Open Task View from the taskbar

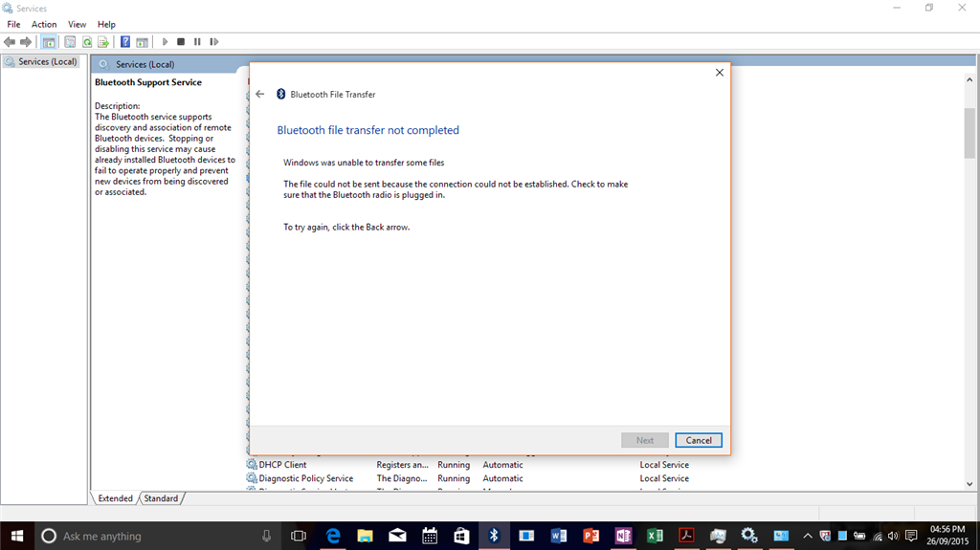click(x=299, y=536)
